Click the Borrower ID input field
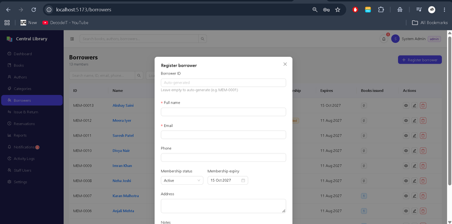The width and height of the screenshot is (452, 224). [x=223, y=82]
